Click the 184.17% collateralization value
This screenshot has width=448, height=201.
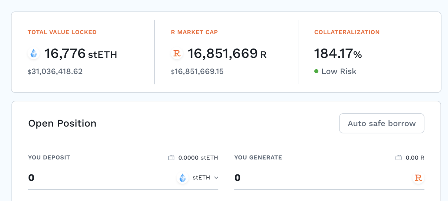[x=338, y=54]
